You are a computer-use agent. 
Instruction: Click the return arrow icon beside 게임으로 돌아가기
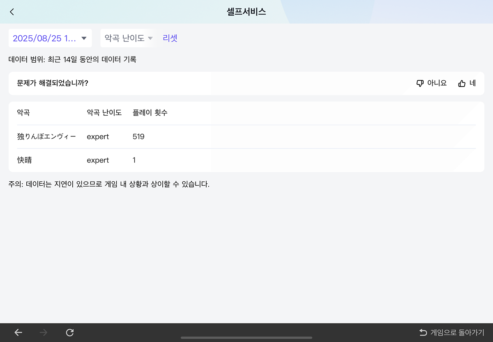423,332
